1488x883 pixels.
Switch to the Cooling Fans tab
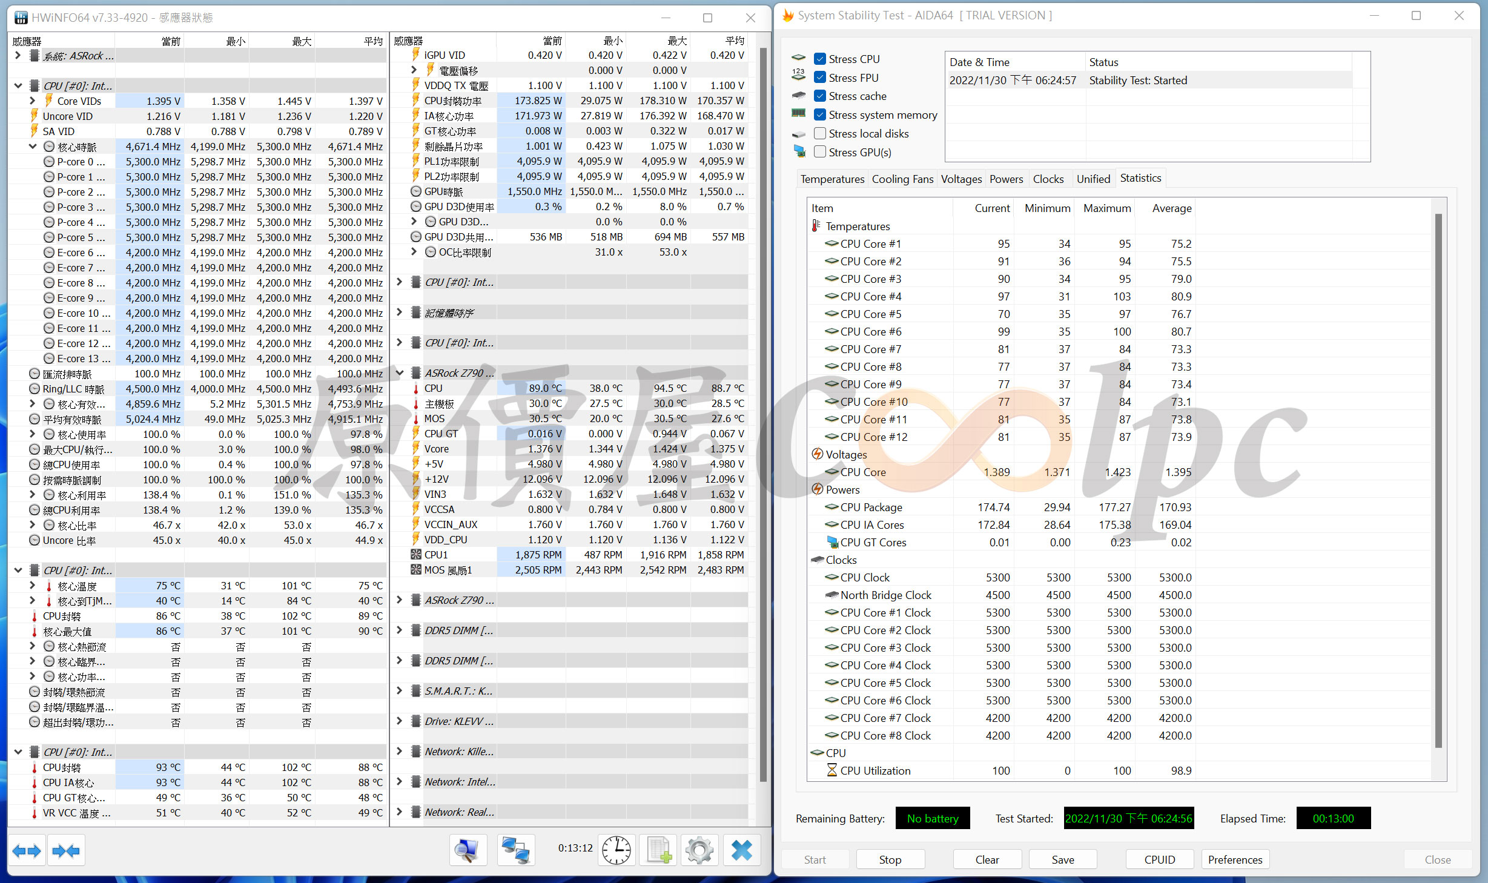[x=902, y=179]
